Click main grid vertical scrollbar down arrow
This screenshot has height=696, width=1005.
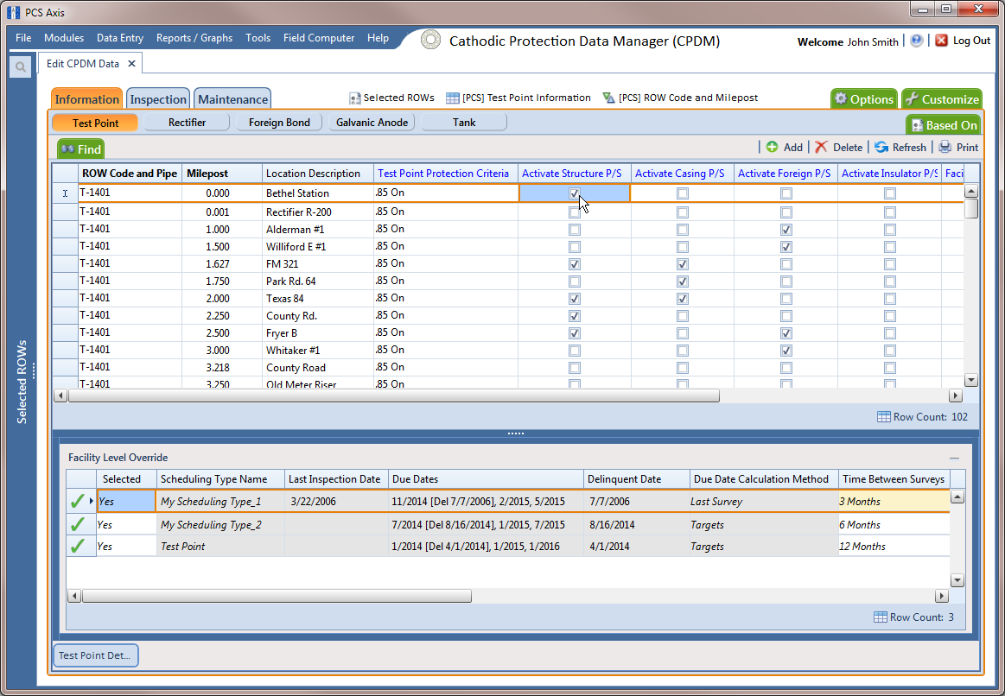(971, 380)
